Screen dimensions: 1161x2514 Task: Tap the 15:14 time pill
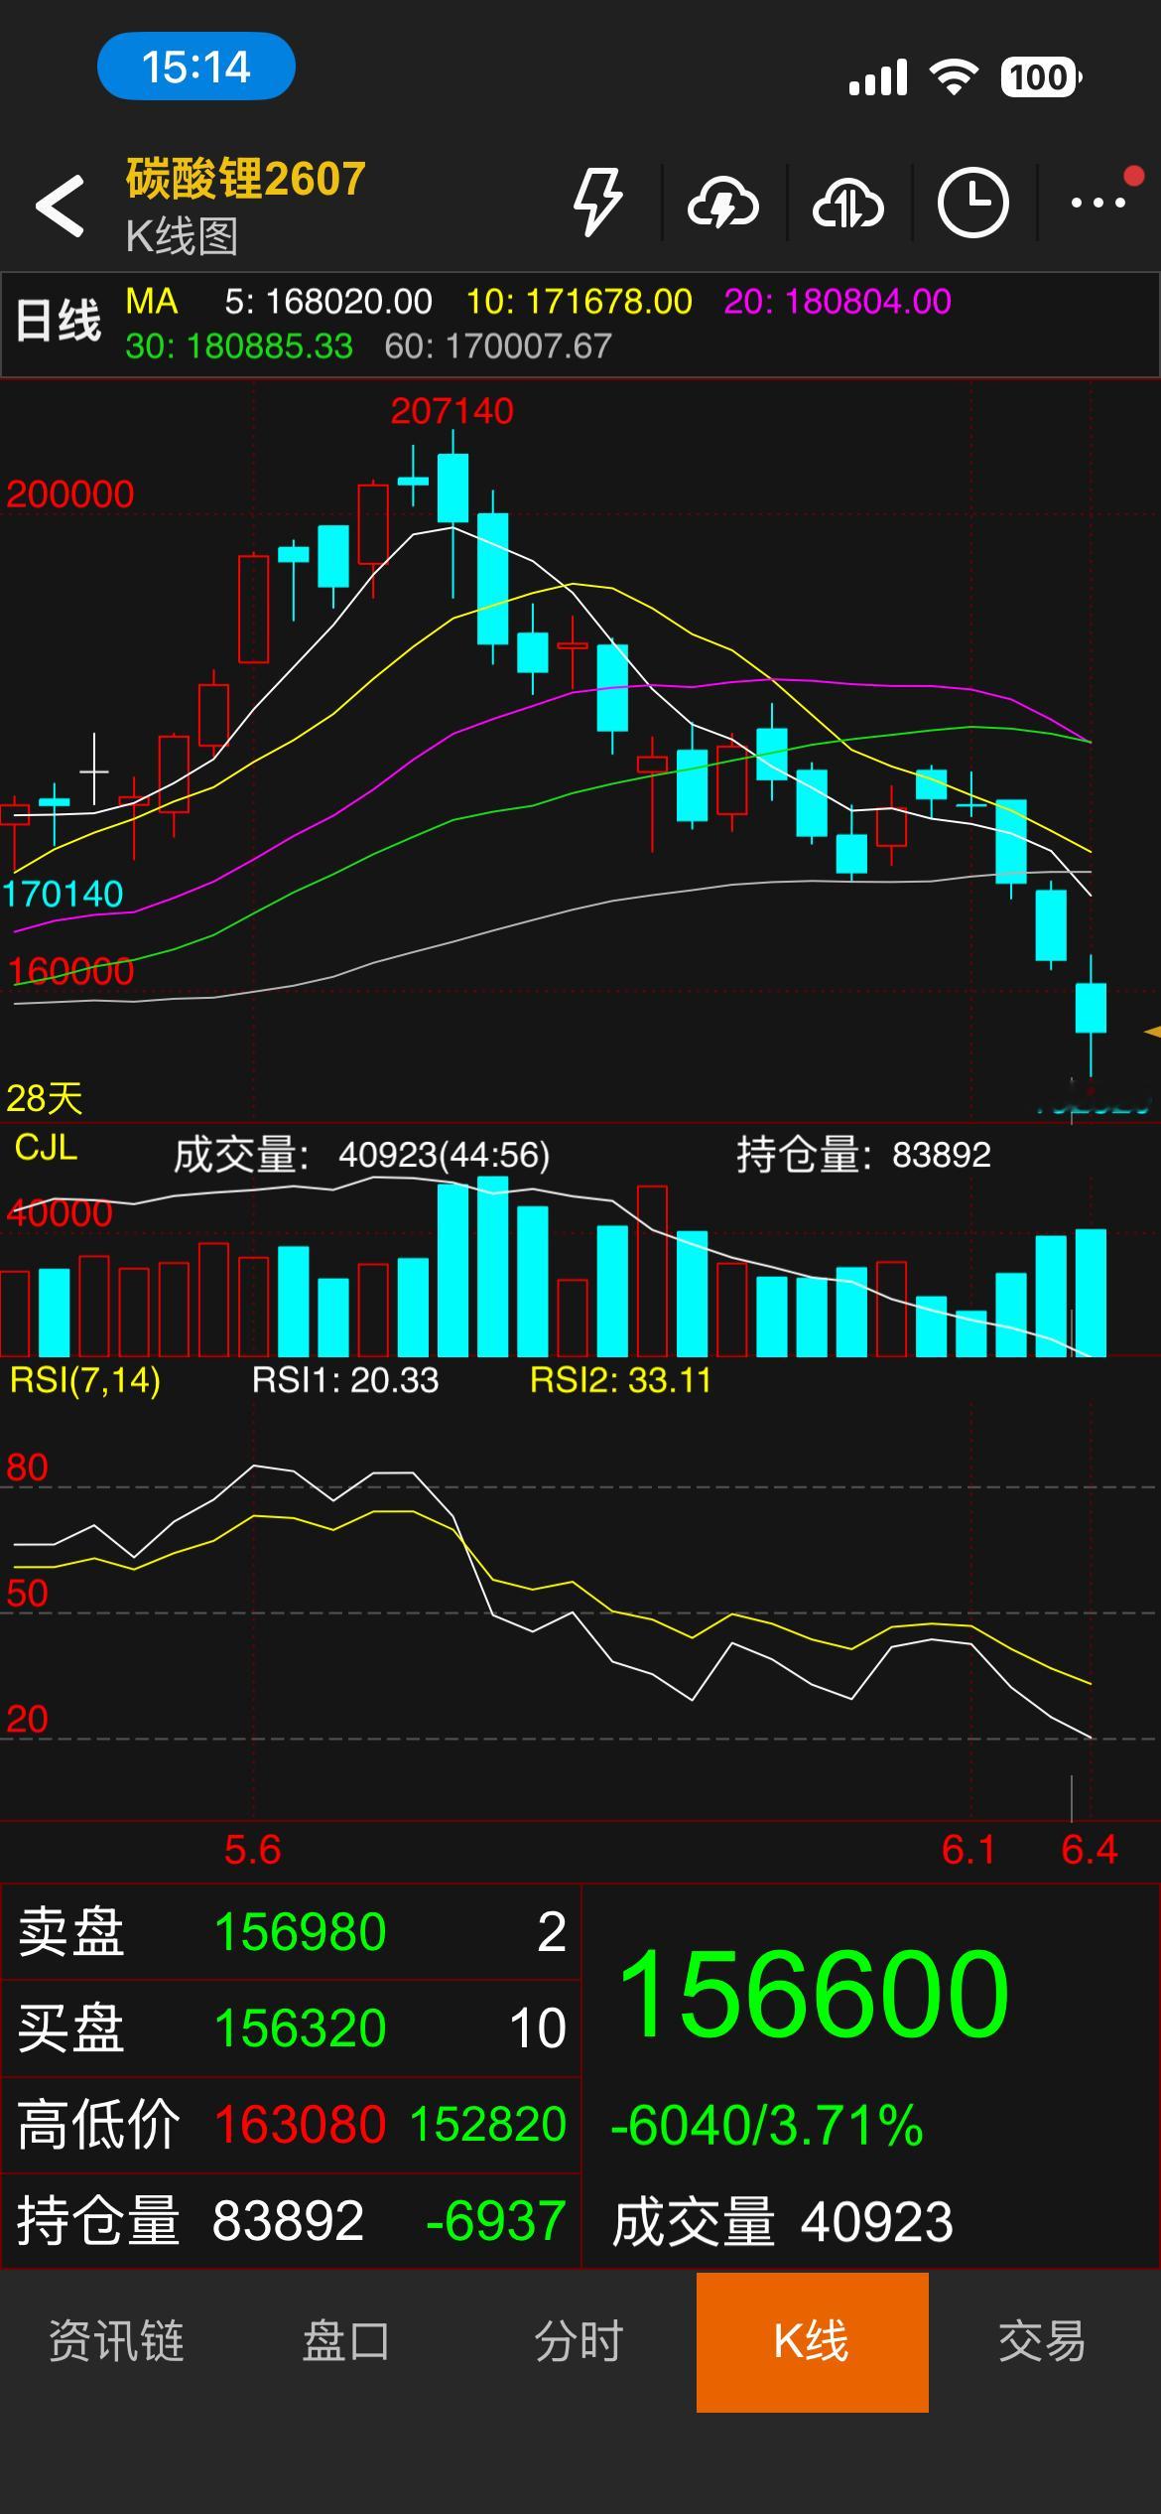coord(196,67)
